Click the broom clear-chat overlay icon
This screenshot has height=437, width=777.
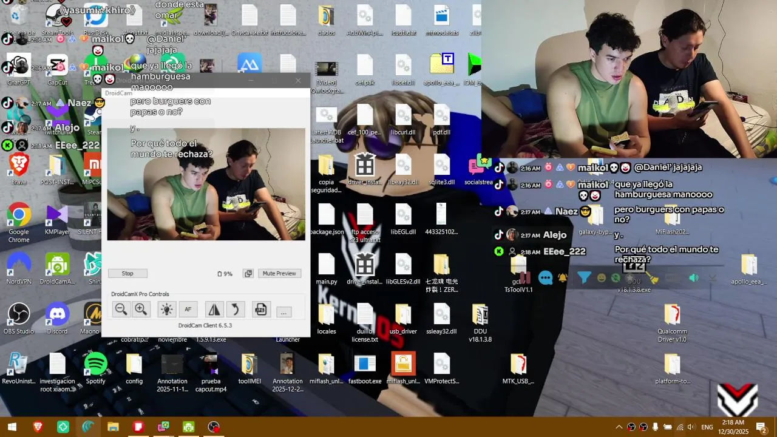[653, 278]
